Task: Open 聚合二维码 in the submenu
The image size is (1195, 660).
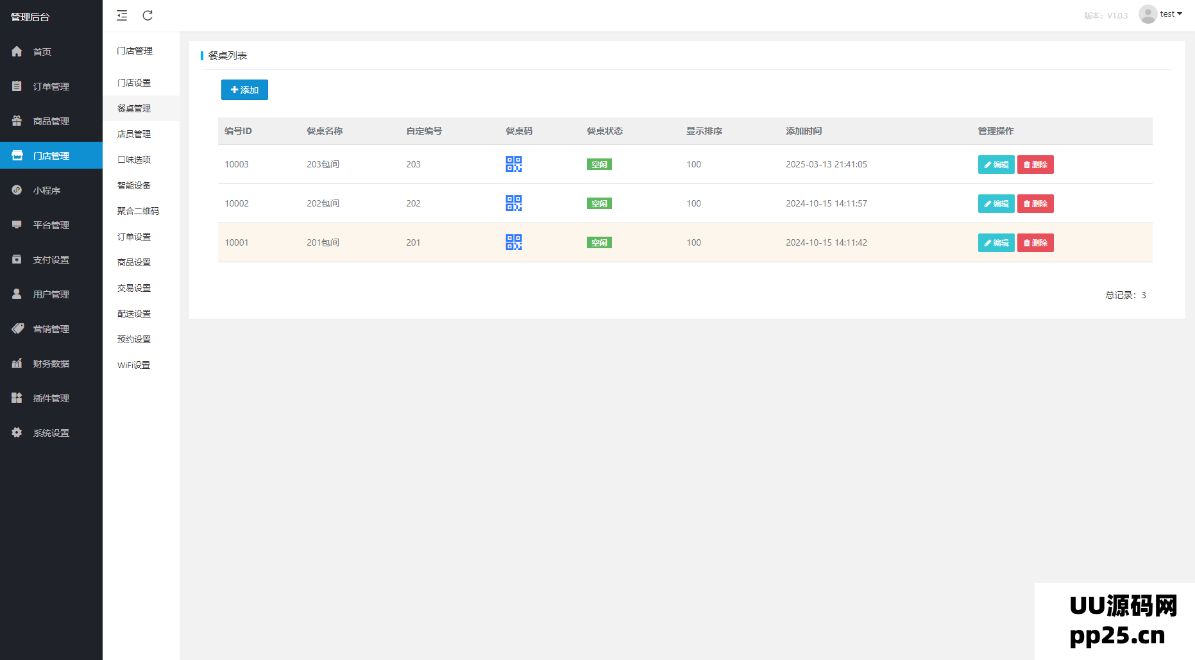Action: (138, 211)
